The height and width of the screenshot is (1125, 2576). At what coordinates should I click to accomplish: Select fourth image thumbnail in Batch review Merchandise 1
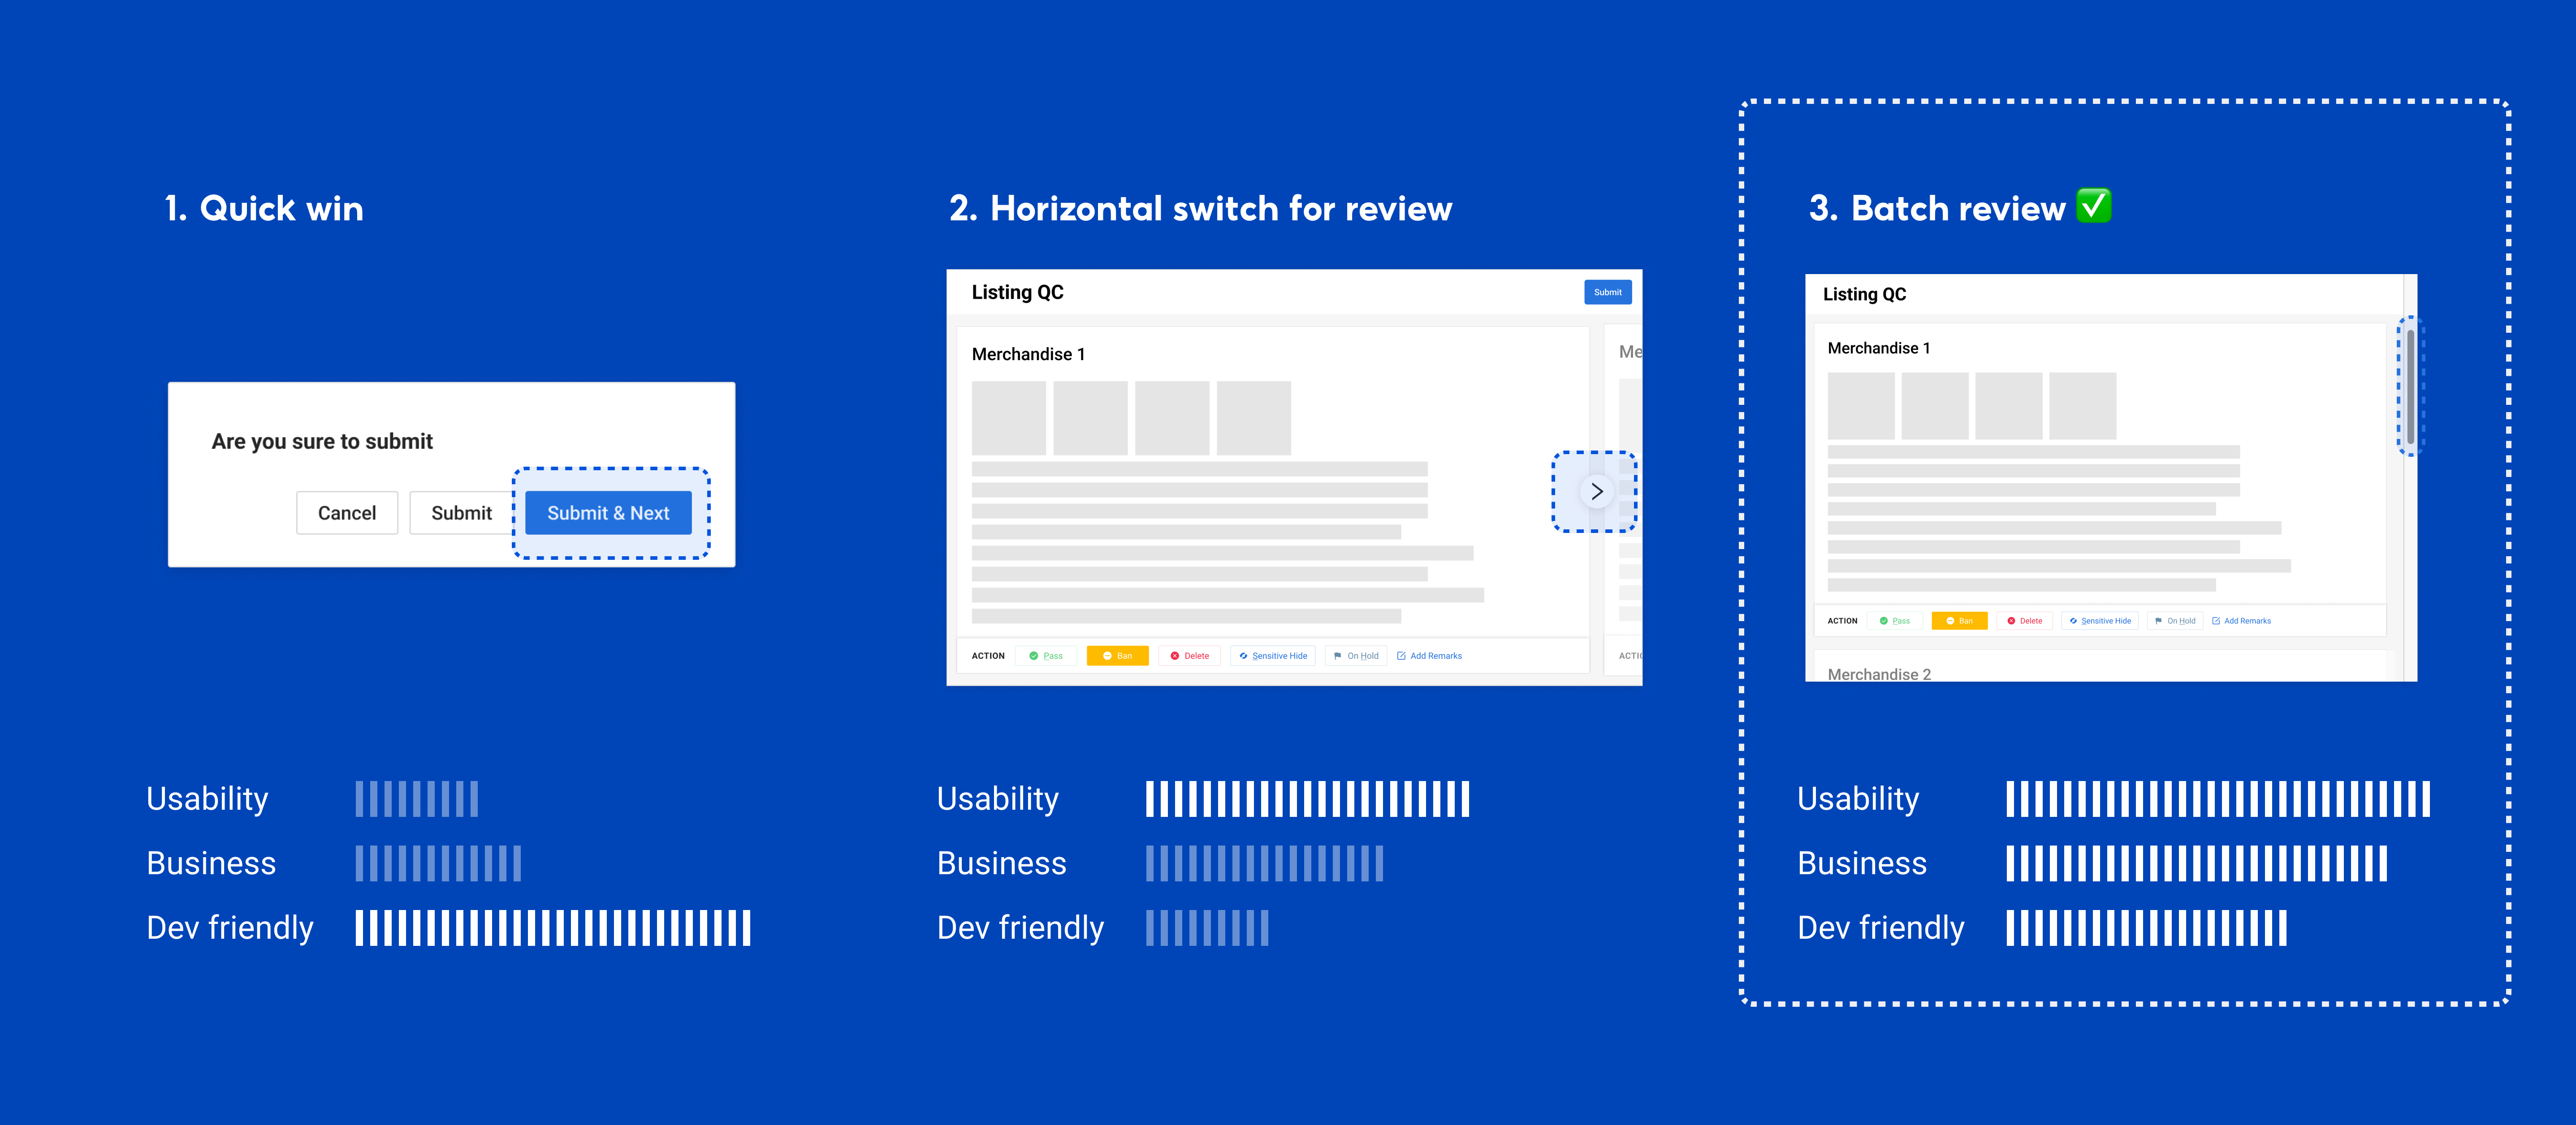point(2083,406)
